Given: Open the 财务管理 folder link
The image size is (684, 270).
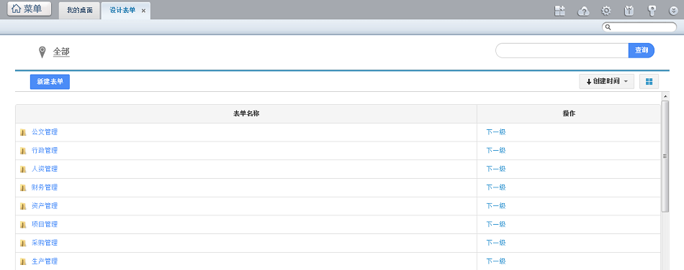Looking at the screenshot, I should point(45,187).
